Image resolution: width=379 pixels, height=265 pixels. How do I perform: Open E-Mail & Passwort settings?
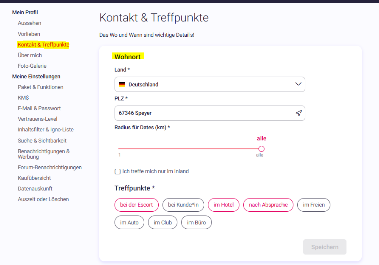point(39,108)
